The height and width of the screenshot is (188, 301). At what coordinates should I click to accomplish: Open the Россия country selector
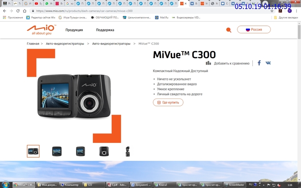[x=254, y=30]
